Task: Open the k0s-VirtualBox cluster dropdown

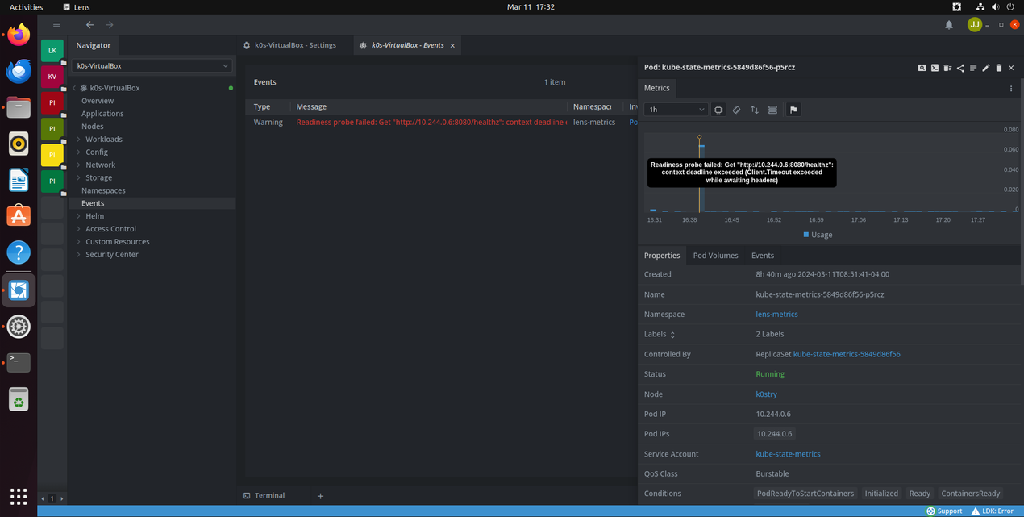Action: tap(152, 66)
